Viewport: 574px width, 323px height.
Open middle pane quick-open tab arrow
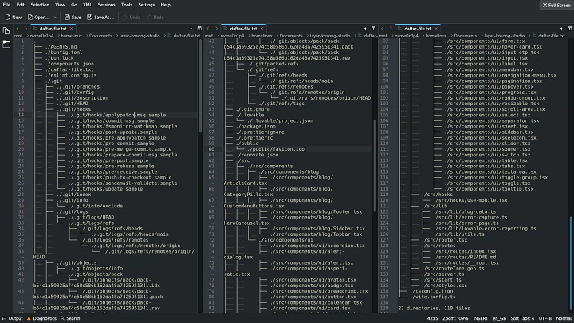click(365, 29)
